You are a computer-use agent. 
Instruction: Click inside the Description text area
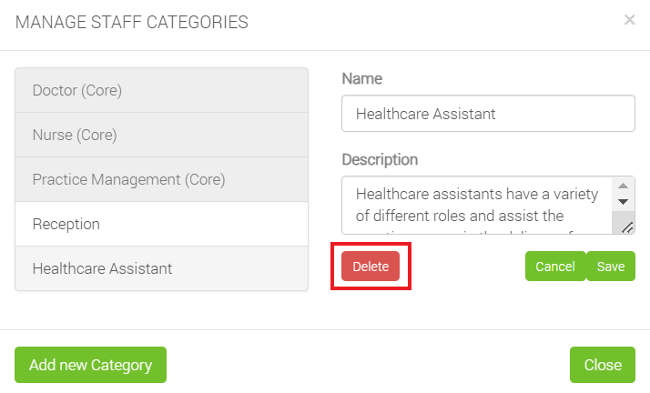(x=473, y=205)
